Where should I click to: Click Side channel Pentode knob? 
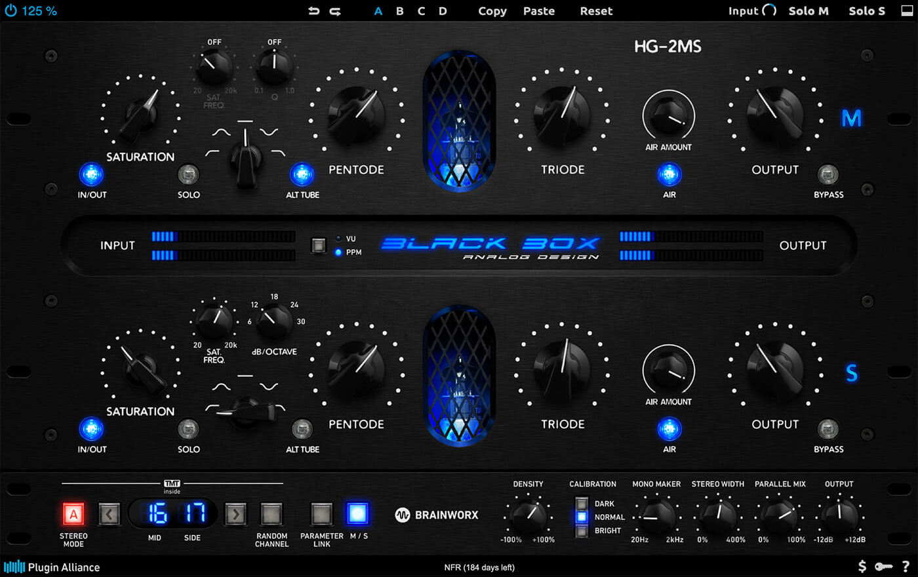[x=356, y=370]
